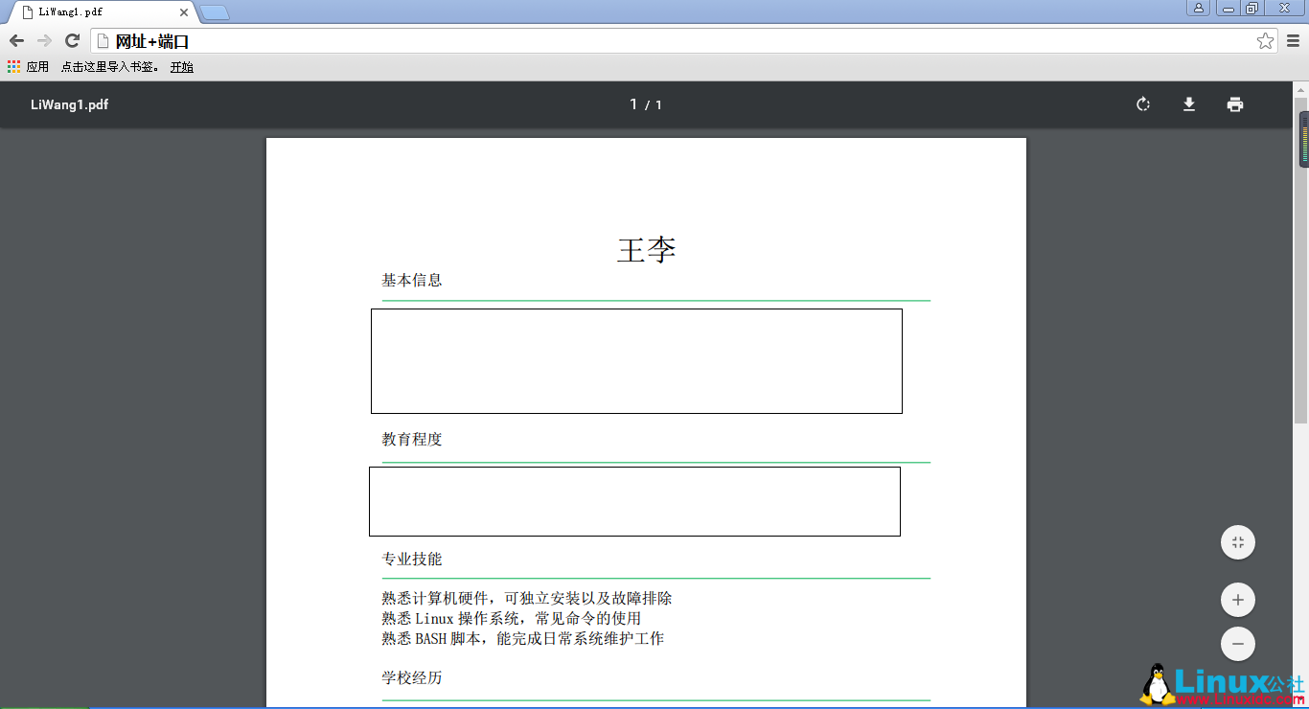Go back to the previous page
Image resolution: width=1309 pixels, height=709 pixels.
(16, 41)
